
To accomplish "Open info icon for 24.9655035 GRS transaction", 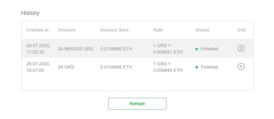I will tap(241, 48).
